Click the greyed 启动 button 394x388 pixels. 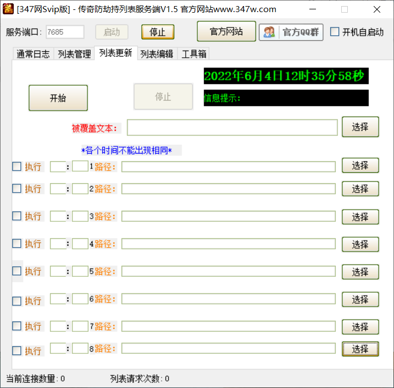click(112, 32)
